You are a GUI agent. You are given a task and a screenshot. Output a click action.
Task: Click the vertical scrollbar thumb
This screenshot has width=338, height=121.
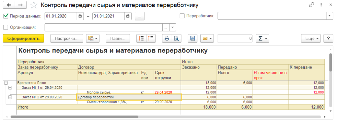pos(331,62)
